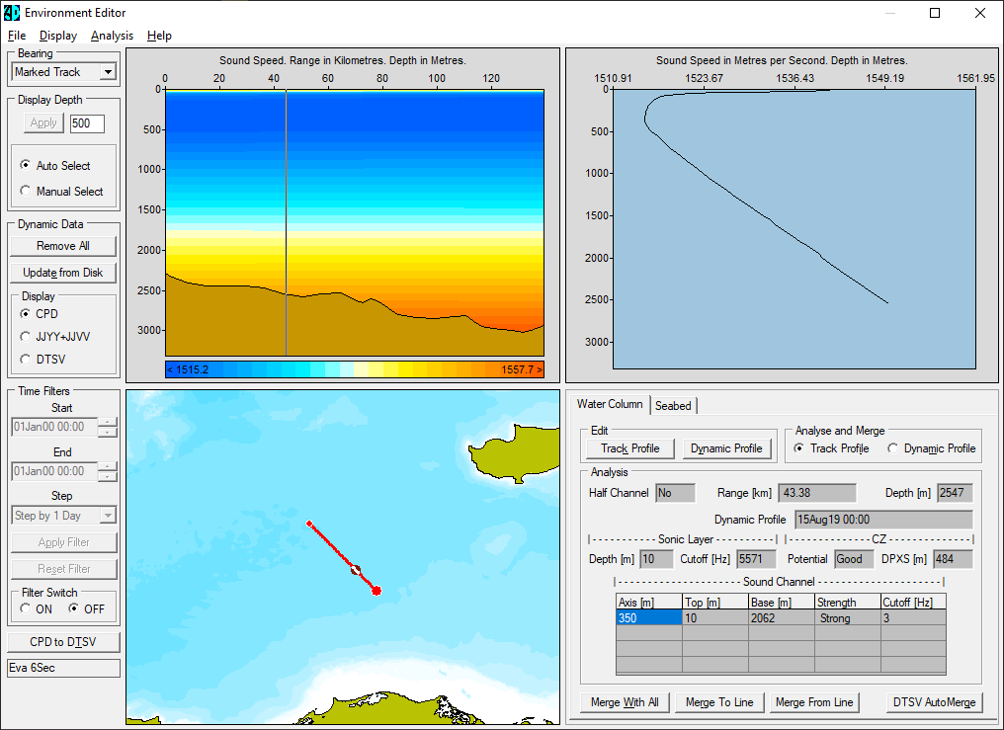Click the Reset Filter button
1004x730 pixels.
tap(64, 569)
